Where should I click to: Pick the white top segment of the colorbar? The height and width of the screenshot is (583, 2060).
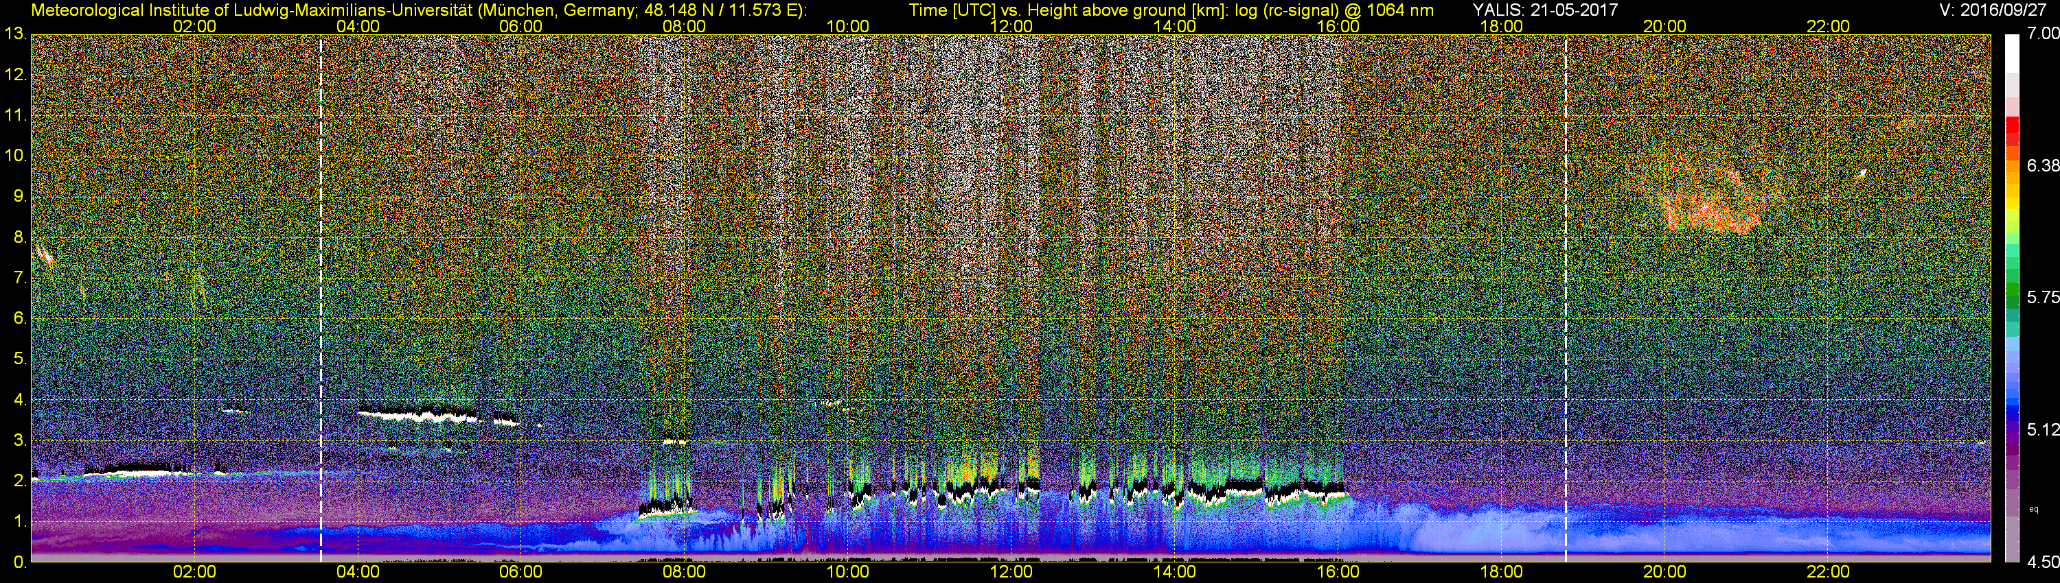coord(2012,54)
